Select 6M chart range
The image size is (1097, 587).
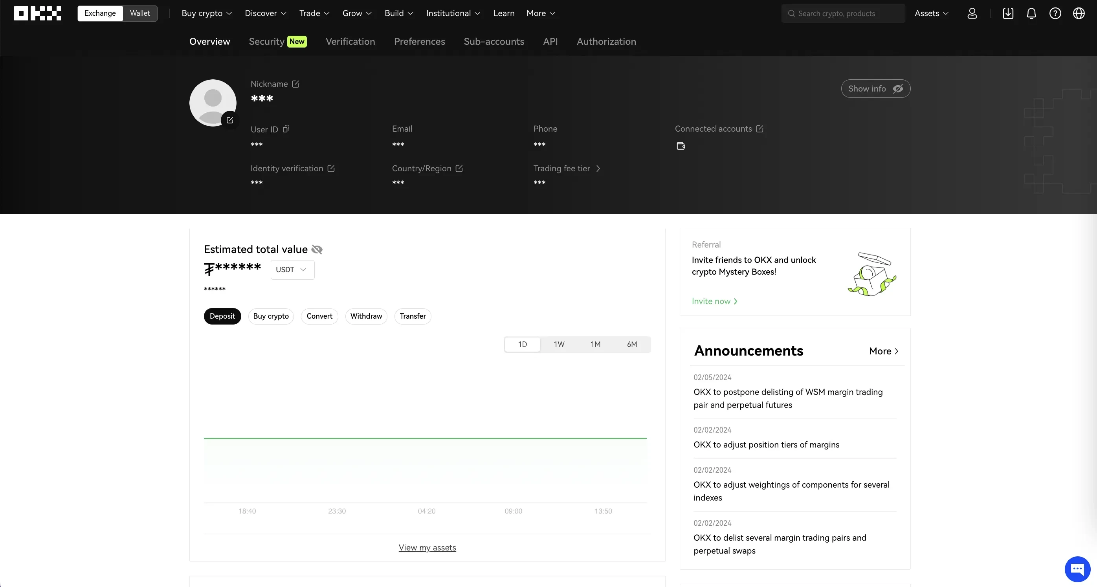(632, 344)
